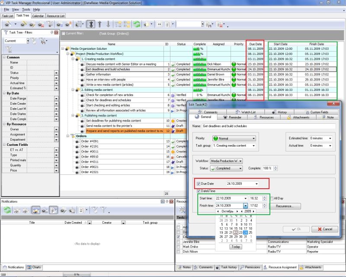This screenshot has height=277, width=346.
Task: Click the first funnel icon in Notifications toolbar
Action: click(95, 210)
